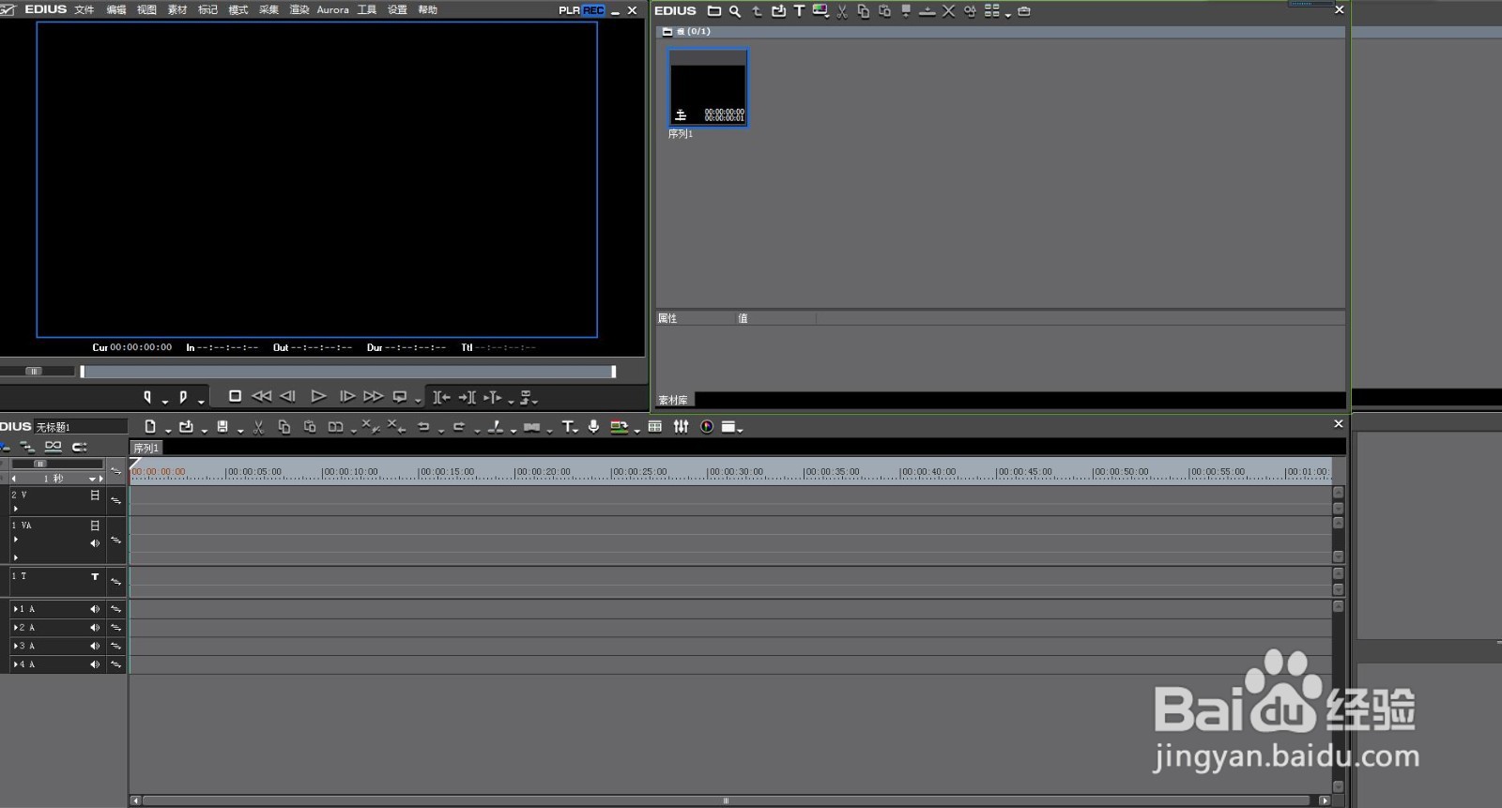The width and height of the screenshot is (1502, 808).
Task: Click the 素材库 tab
Action: (673, 400)
